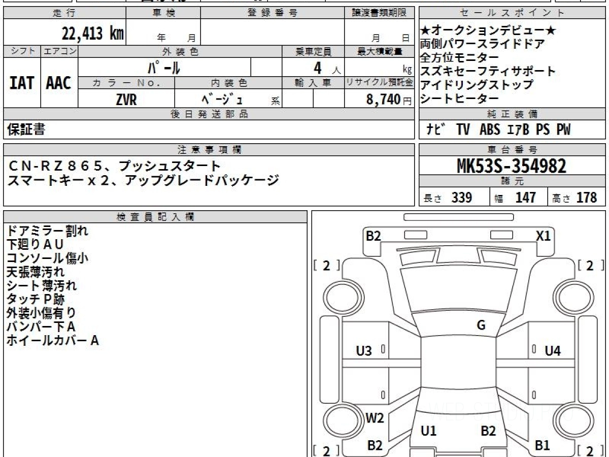
Task: Click the U3 dent mark on diagram
Action: (364, 350)
